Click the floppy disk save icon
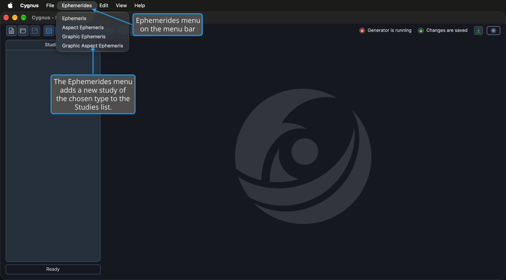The height and width of the screenshot is (280, 506). (35, 31)
